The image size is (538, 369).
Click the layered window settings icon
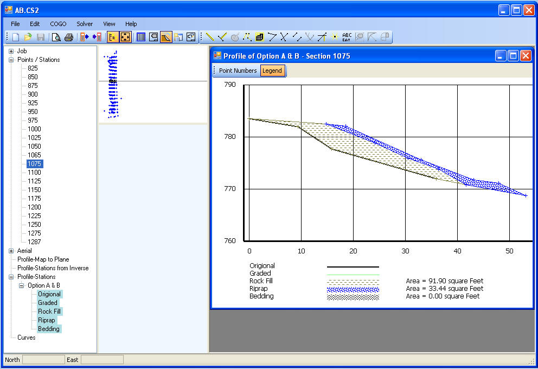coord(178,37)
